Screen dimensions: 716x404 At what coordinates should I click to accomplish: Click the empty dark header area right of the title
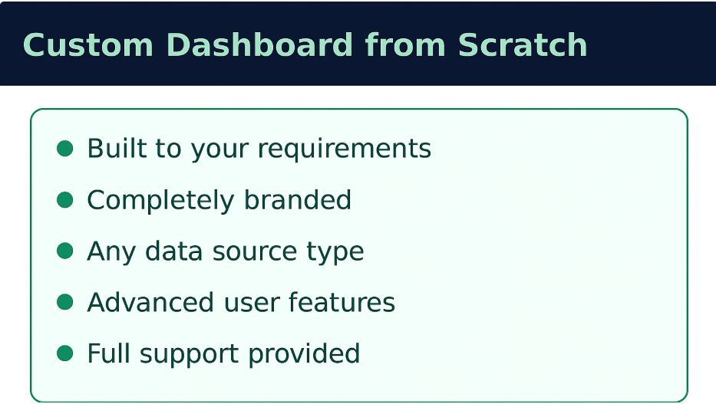[x=652, y=44]
